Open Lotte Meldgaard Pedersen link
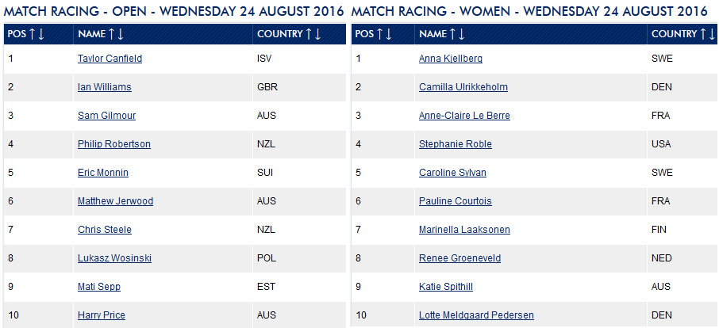This screenshot has width=719, height=328. 476,315
